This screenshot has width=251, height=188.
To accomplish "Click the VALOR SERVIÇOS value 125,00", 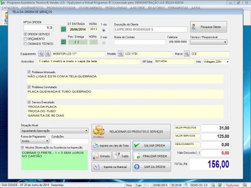I will click(215, 136).
